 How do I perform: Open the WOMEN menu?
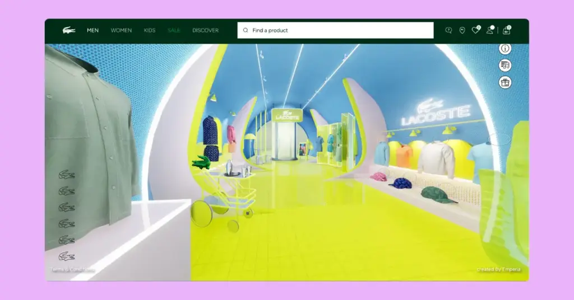(121, 30)
